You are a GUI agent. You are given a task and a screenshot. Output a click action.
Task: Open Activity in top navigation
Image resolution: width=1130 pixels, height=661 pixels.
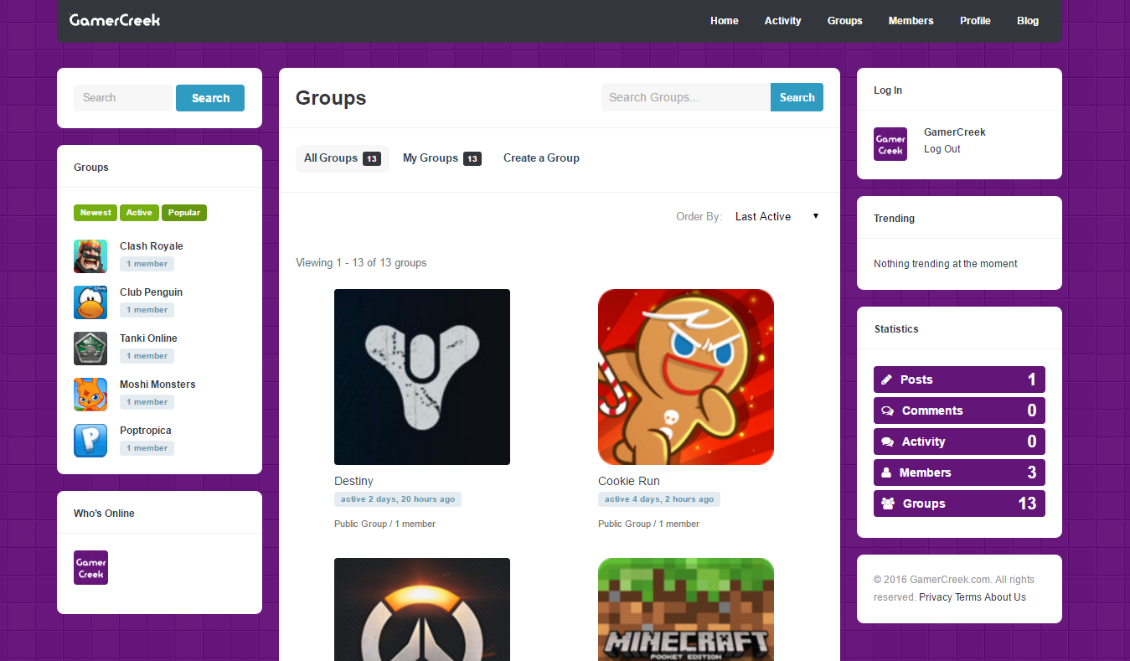(783, 21)
